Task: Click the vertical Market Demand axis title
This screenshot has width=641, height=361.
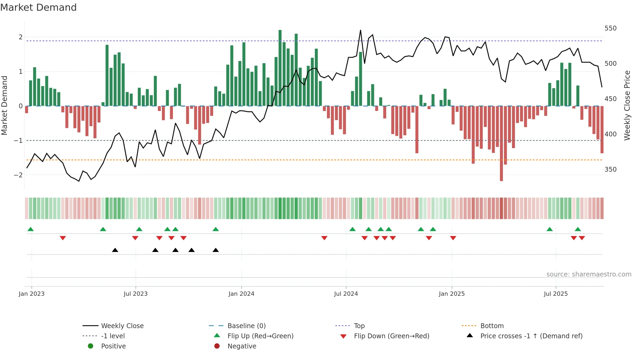Action: coord(4,105)
